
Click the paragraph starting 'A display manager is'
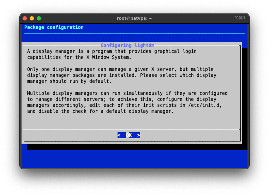pos(112,54)
